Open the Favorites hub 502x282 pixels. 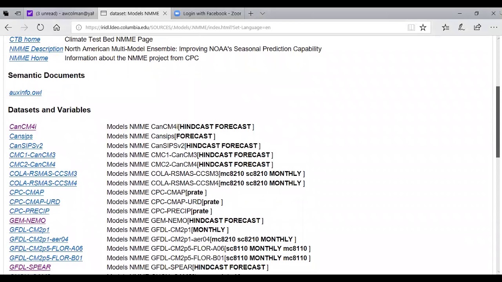446,27
